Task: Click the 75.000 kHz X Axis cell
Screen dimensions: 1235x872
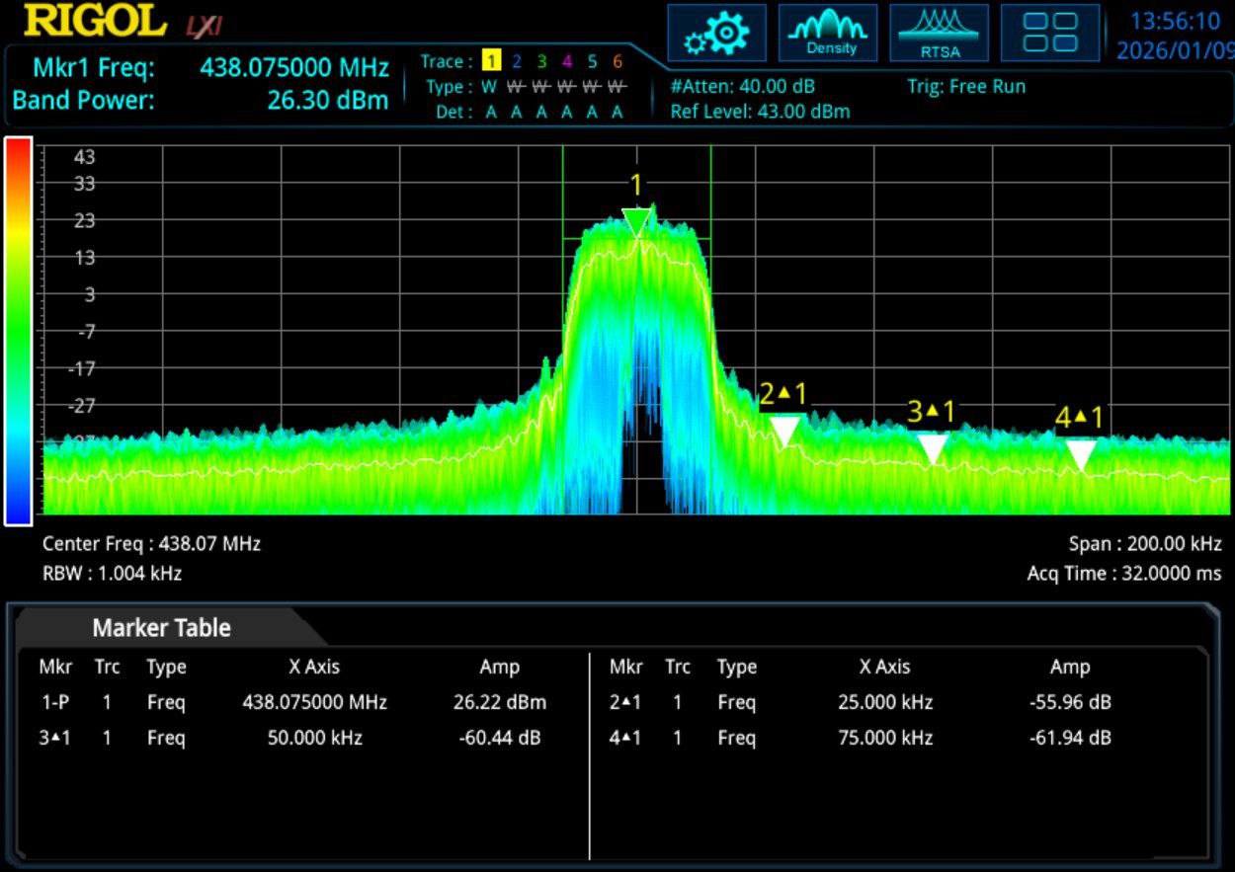Action: (x=884, y=738)
